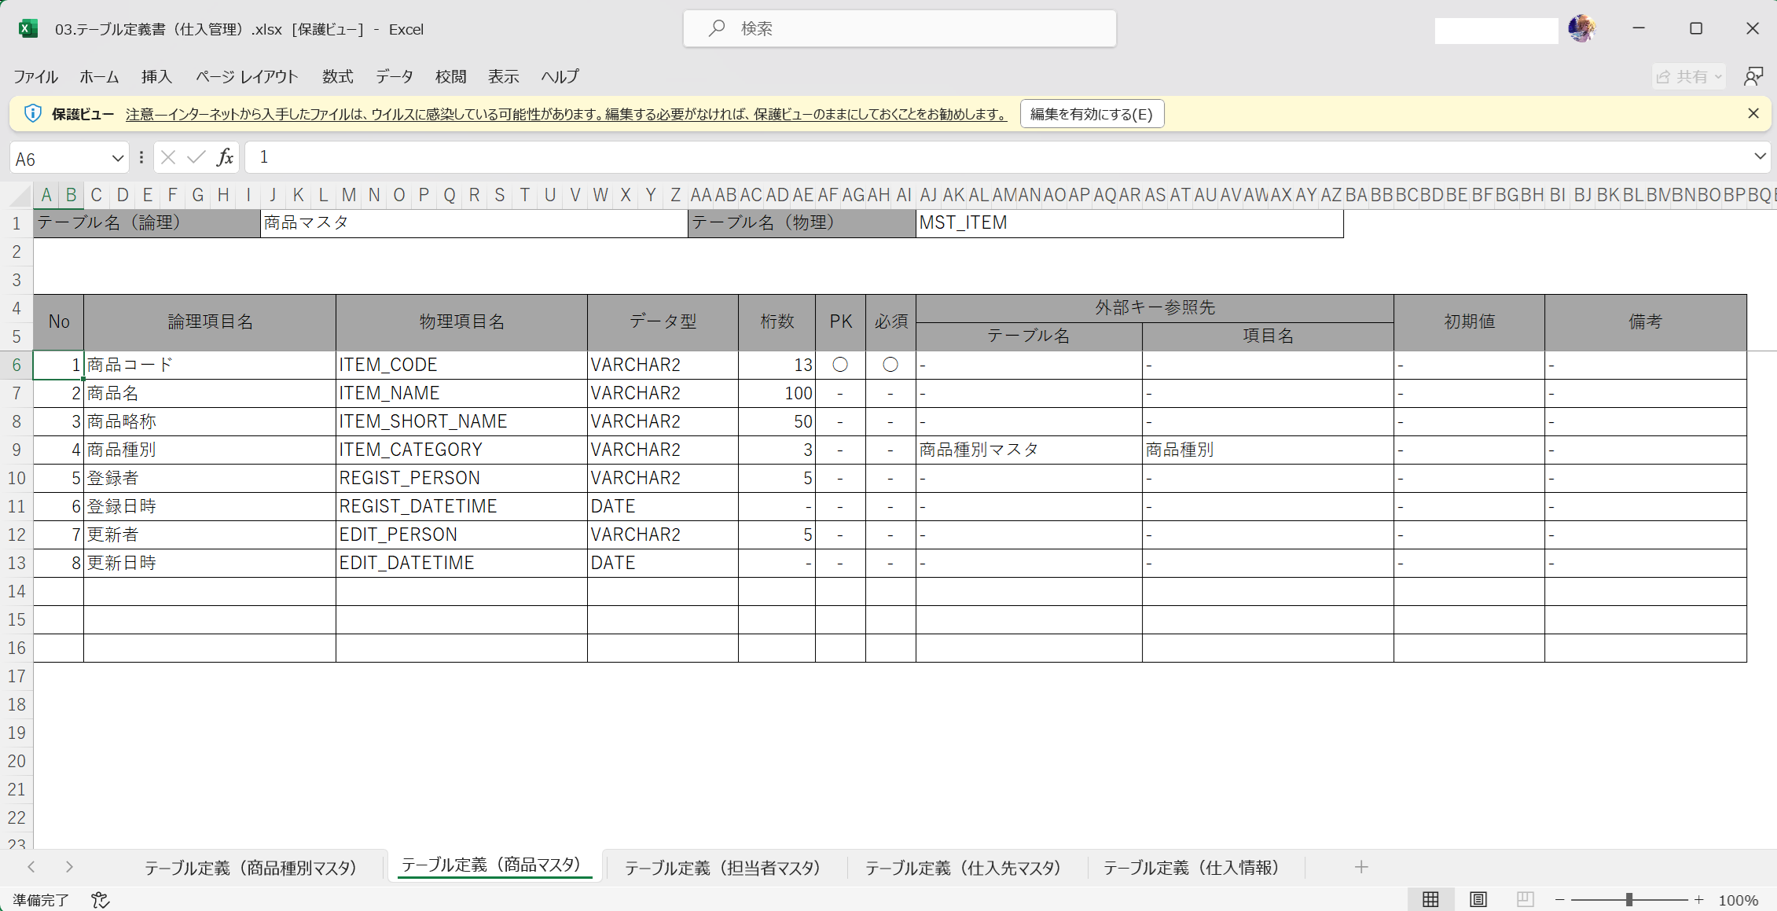Switch to Page Break Preview mode

(1525, 900)
